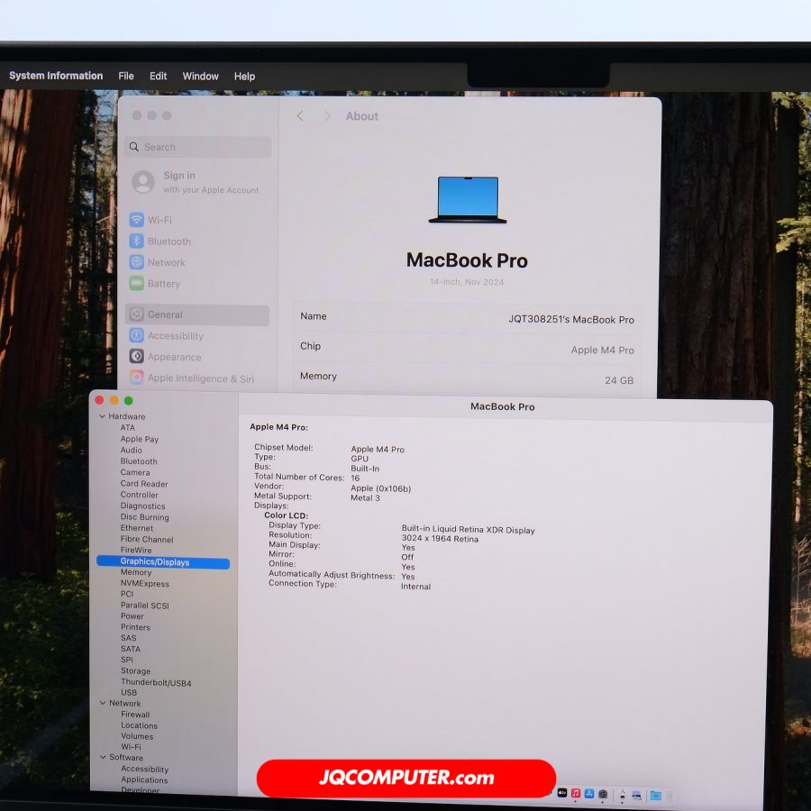Screen dimensions: 811x811
Task: Select Controller in the Hardware list
Action: coord(139,495)
